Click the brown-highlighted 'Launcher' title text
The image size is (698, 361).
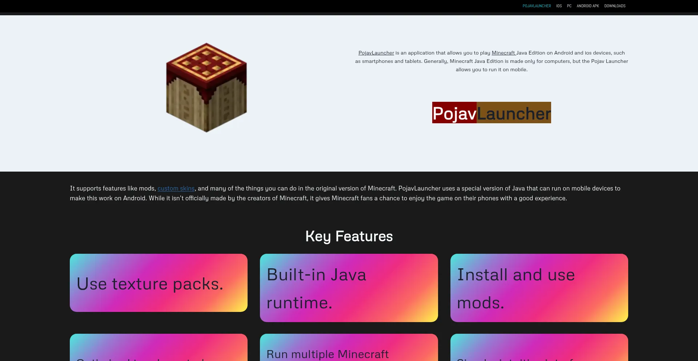click(x=514, y=113)
